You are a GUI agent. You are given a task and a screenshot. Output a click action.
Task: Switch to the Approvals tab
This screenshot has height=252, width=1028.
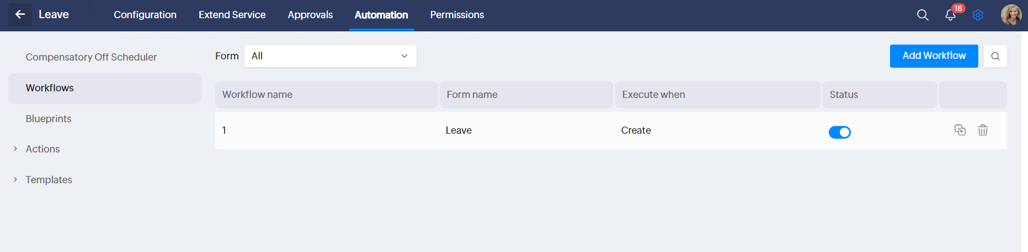[310, 15]
